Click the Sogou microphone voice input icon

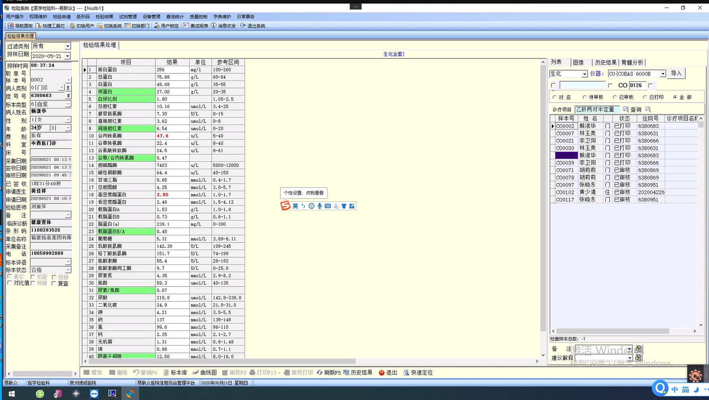pyautogui.click(x=320, y=206)
